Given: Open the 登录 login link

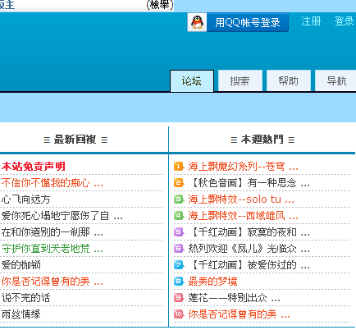Looking at the screenshot, I should (344, 21).
